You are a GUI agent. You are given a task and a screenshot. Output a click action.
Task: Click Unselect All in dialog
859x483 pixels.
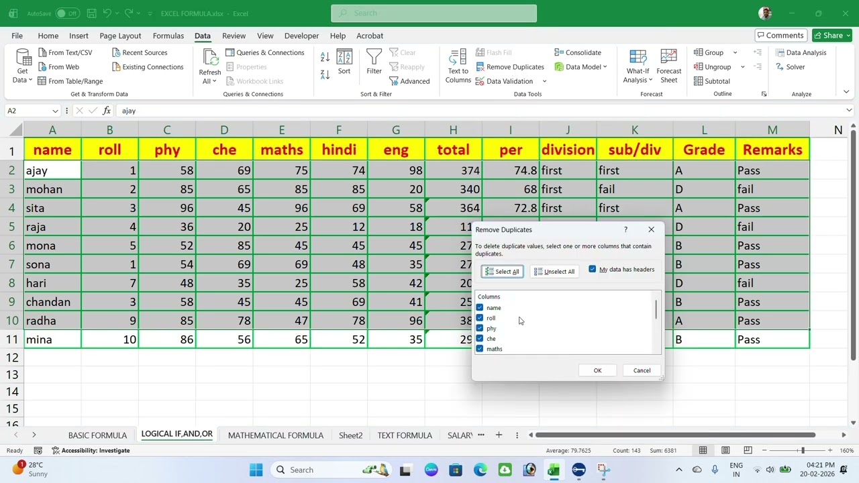point(554,272)
